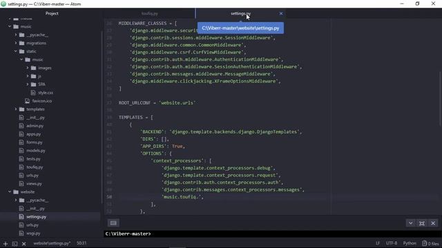Screen dimensions: 442x248
Task: Open __init__.py under music folder
Action: 35,118
